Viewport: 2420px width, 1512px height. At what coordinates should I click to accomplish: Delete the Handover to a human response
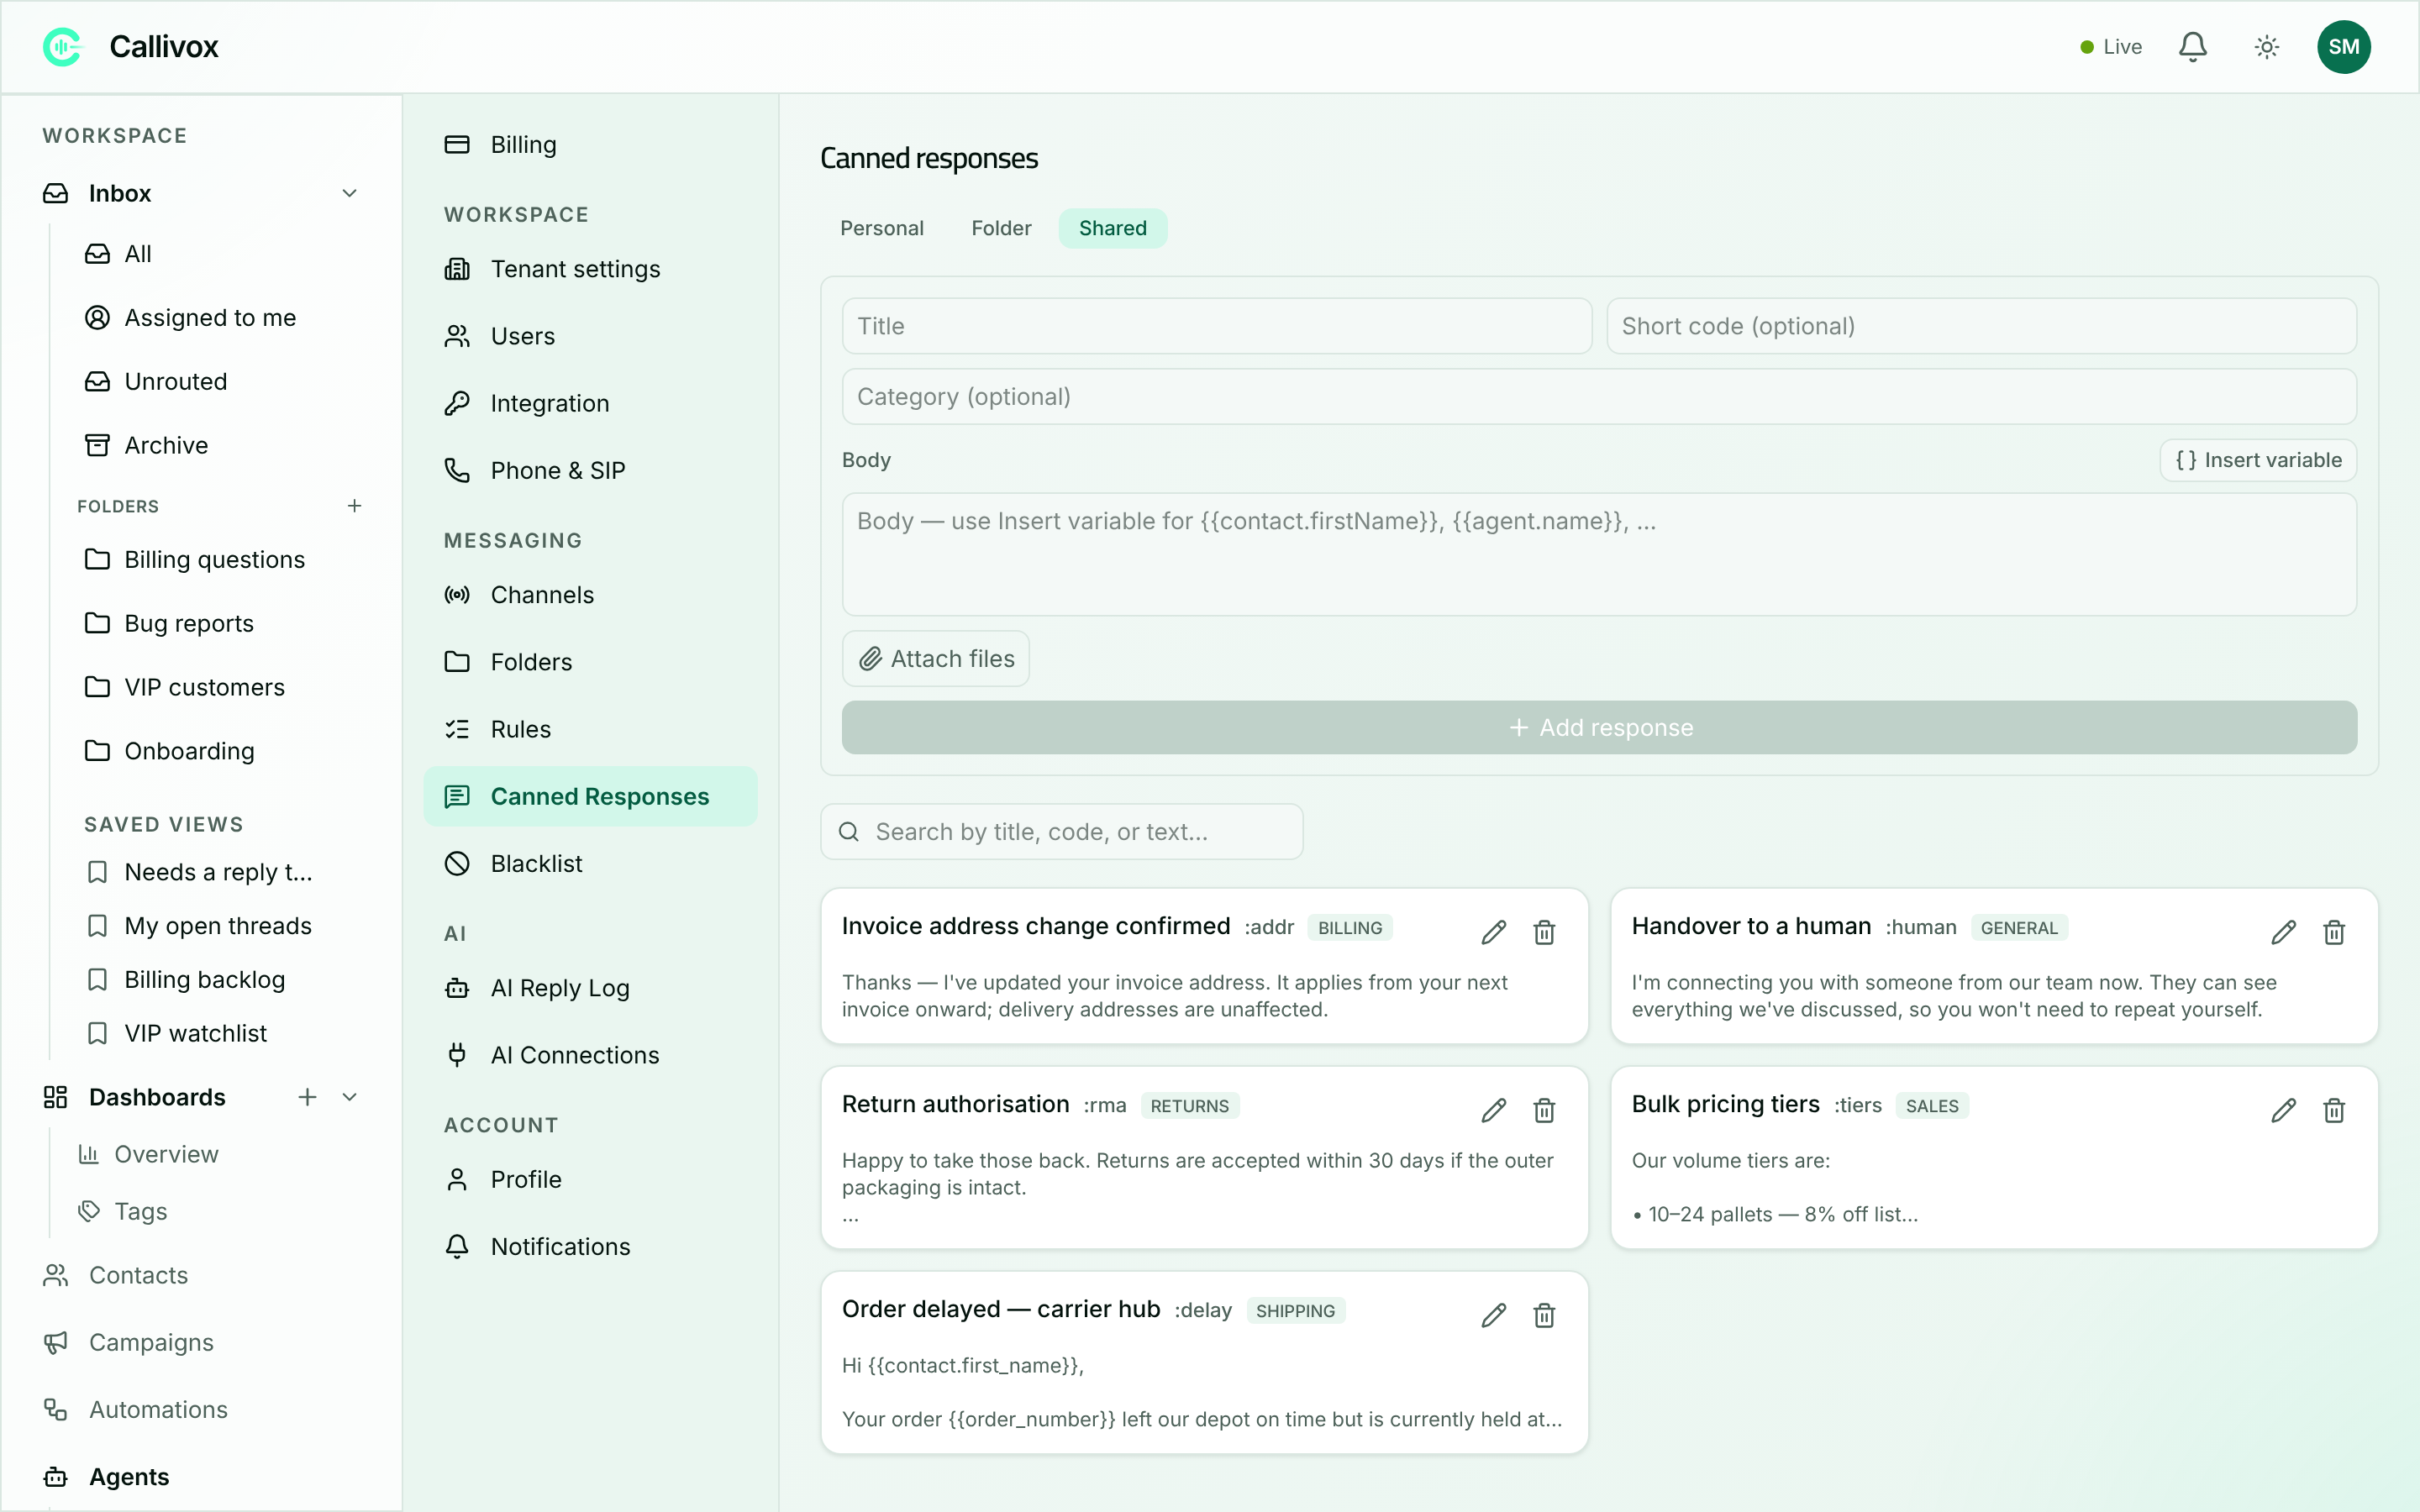pyautogui.click(x=2334, y=932)
